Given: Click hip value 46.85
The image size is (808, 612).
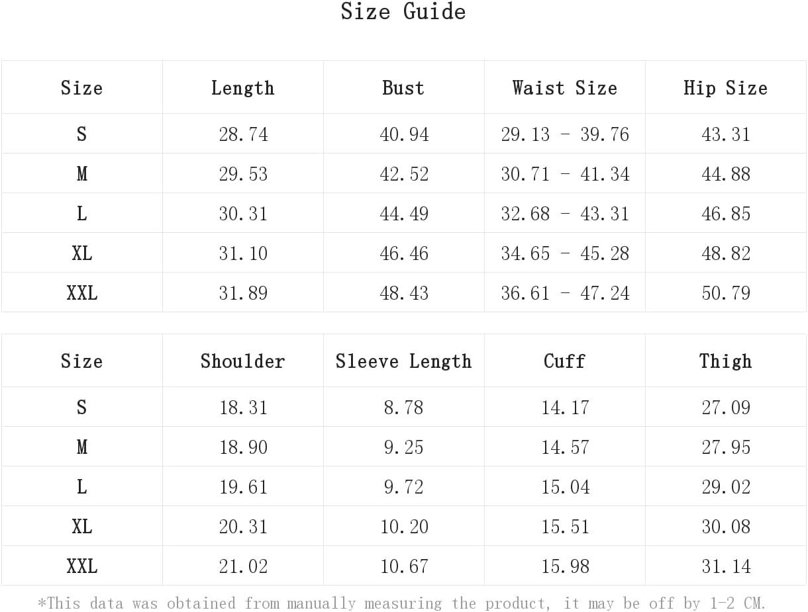Looking at the screenshot, I should 726,214.
